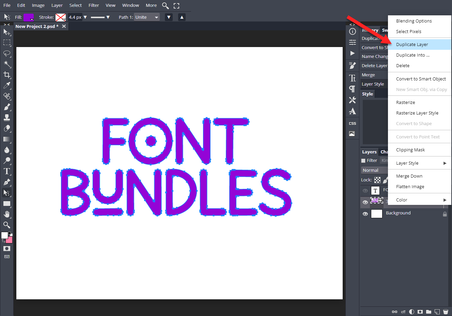Open the stroke width dropdown arrow
The image size is (452, 316).
[x=85, y=17]
